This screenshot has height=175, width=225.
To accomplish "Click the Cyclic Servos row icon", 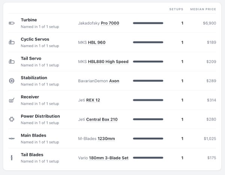I will pos(12,42).
